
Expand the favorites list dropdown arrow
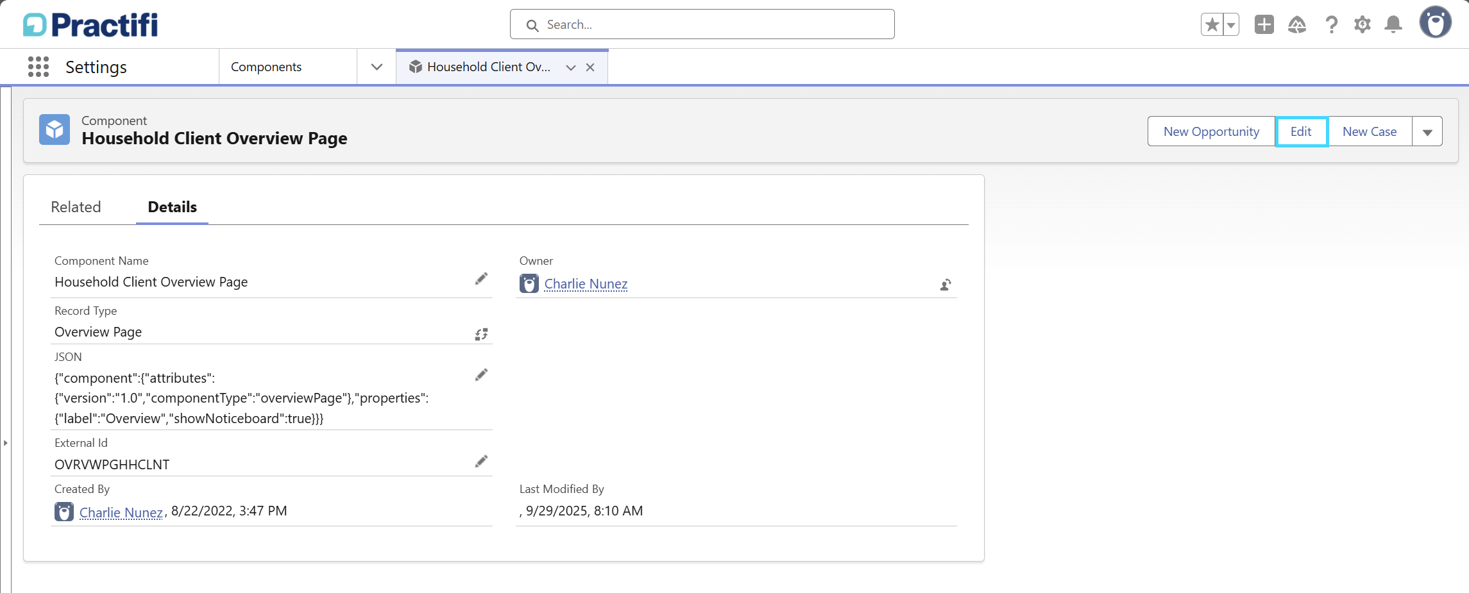point(1231,24)
